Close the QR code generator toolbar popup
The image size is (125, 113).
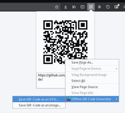point(91,7)
